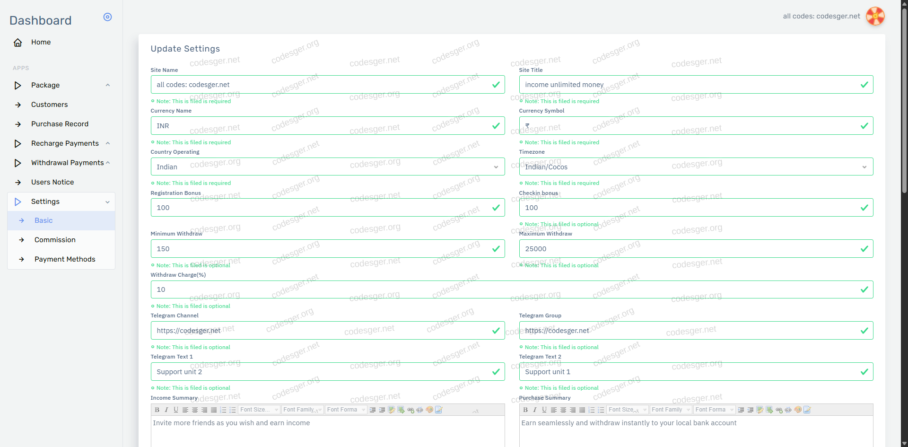Insert unordered list in Purchase Summary editor
The height and width of the screenshot is (447, 908).
[601, 410]
